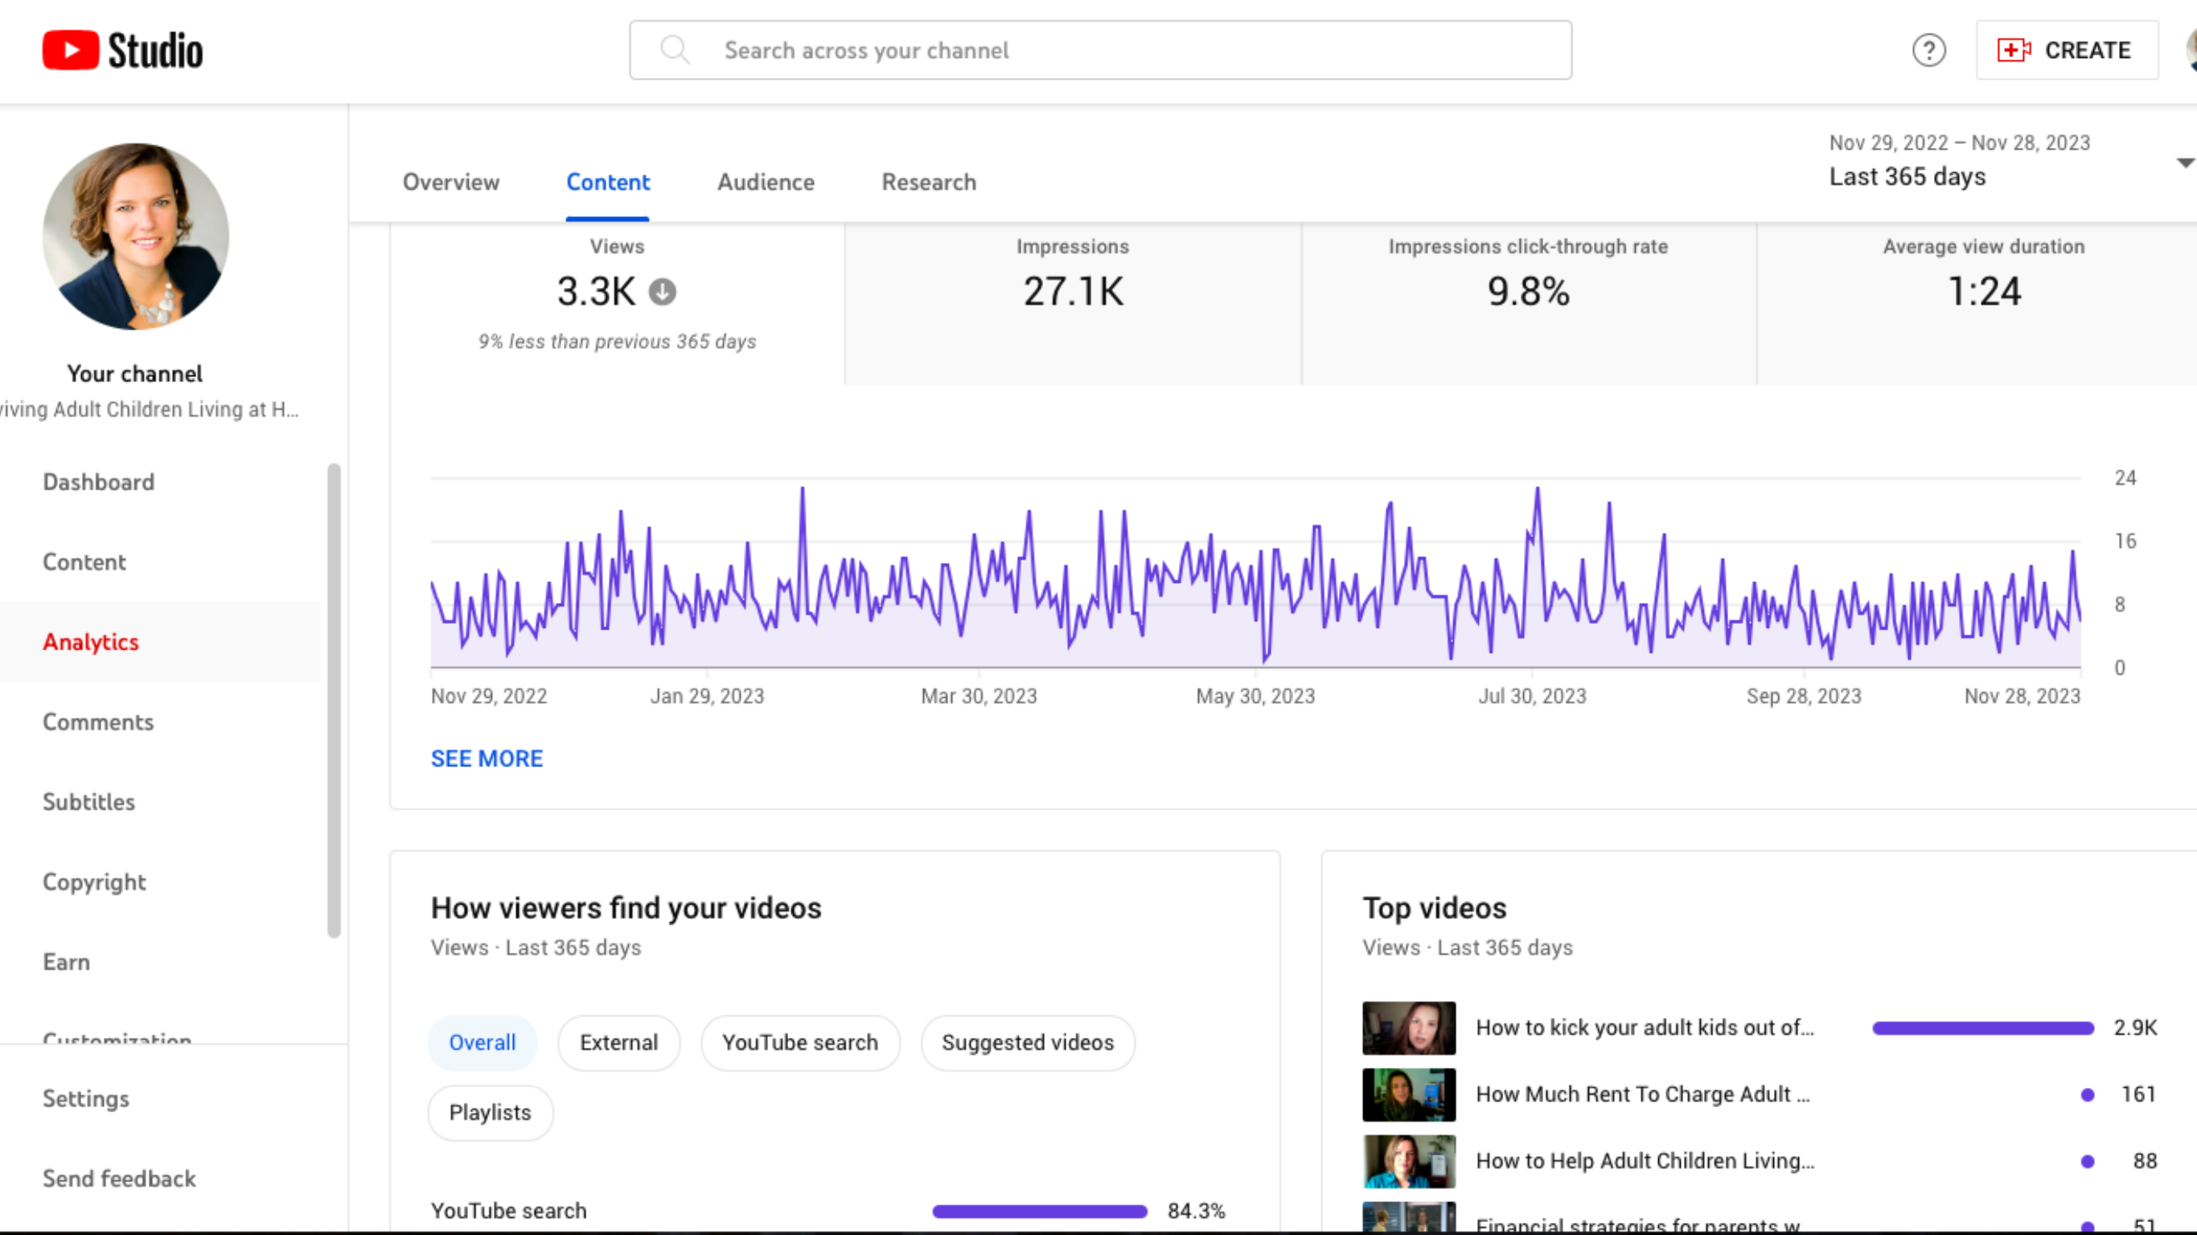Click the Analytics icon in sidebar
This screenshot has height=1235, width=2197.
[91, 641]
